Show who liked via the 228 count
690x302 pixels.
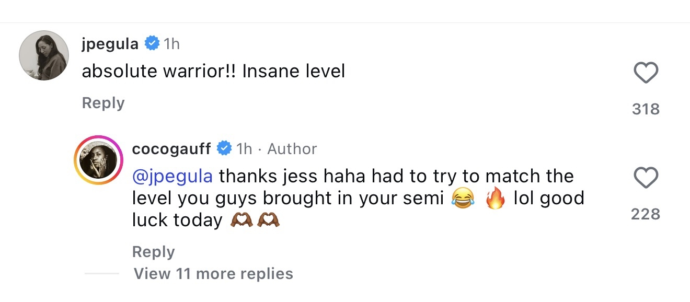tap(646, 214)
